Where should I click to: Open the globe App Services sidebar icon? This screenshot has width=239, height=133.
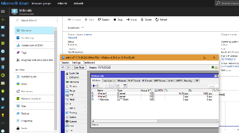(3, 51)
